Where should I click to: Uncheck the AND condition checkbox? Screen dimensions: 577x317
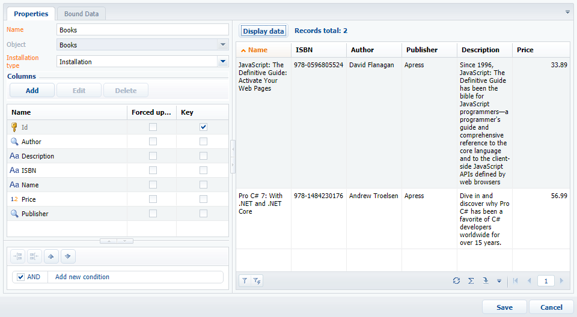click(21, 277)
